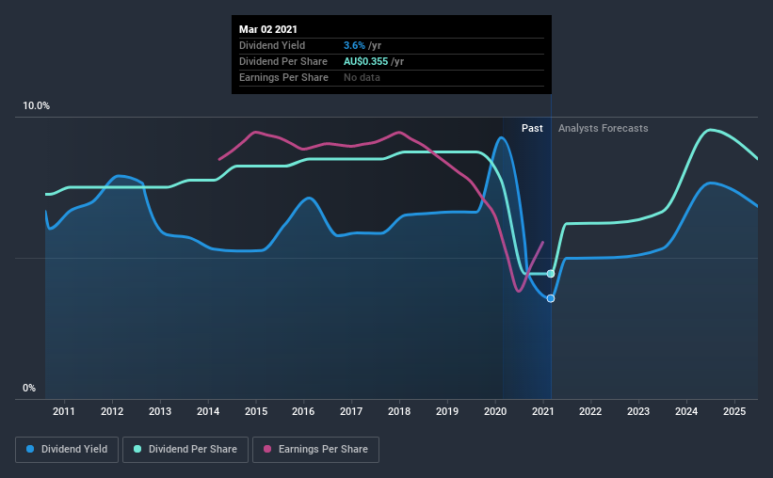Click the 2012 x-axis year label

(x=112, y=411)
